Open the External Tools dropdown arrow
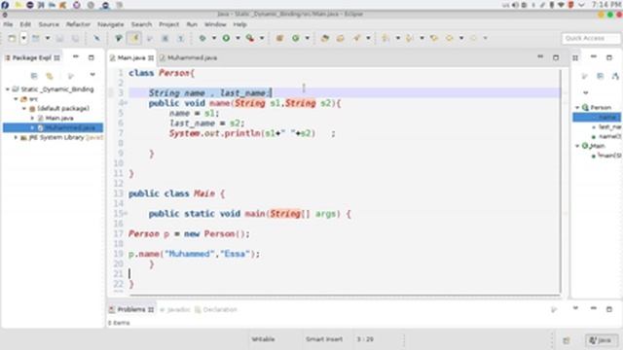623x350 pixels. point(262,38)
